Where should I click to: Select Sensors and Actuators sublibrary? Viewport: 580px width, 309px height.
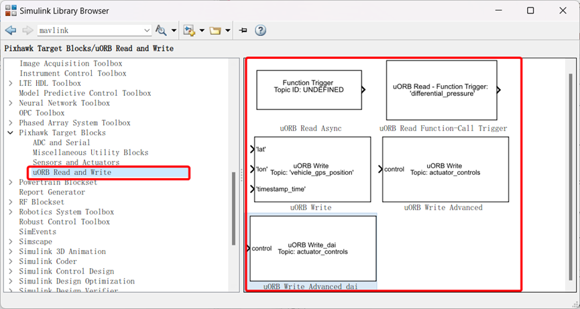pyautogui.click(x=76, y=163)
